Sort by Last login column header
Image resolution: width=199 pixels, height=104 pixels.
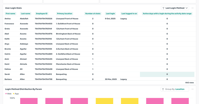(110, 14)
